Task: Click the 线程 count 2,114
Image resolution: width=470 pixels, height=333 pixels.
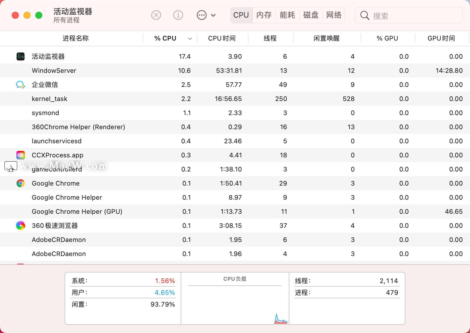Action: coord(389,281)
